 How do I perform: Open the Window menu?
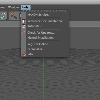click(13, 7)
